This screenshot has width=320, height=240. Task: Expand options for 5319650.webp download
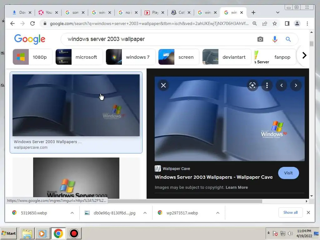(x=72, y=213)
